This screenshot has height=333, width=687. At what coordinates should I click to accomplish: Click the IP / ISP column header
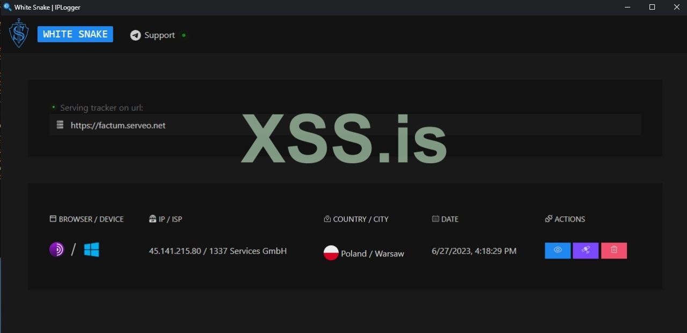(165, 219)
